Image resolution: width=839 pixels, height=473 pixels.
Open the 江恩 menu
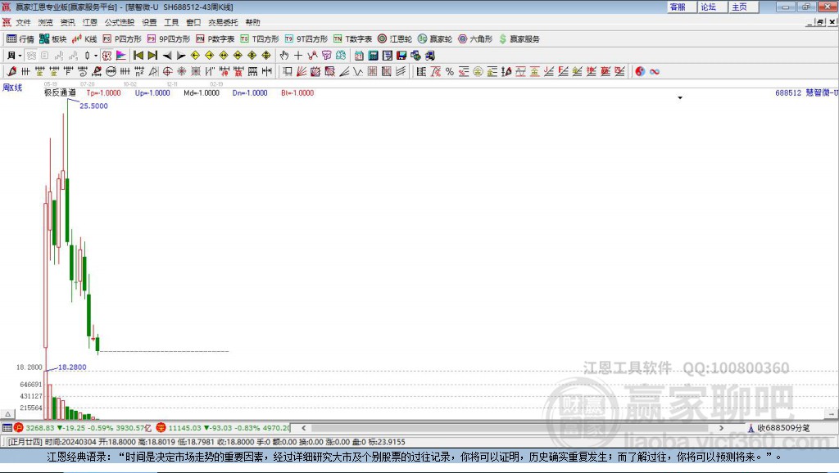pyautogui.click(x=90, y=22)
